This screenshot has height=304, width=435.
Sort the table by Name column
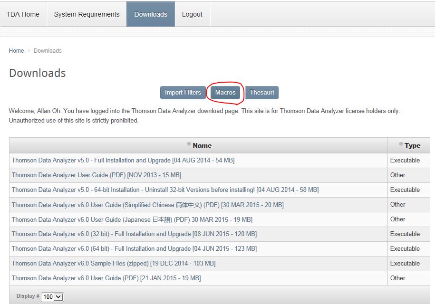202,145
